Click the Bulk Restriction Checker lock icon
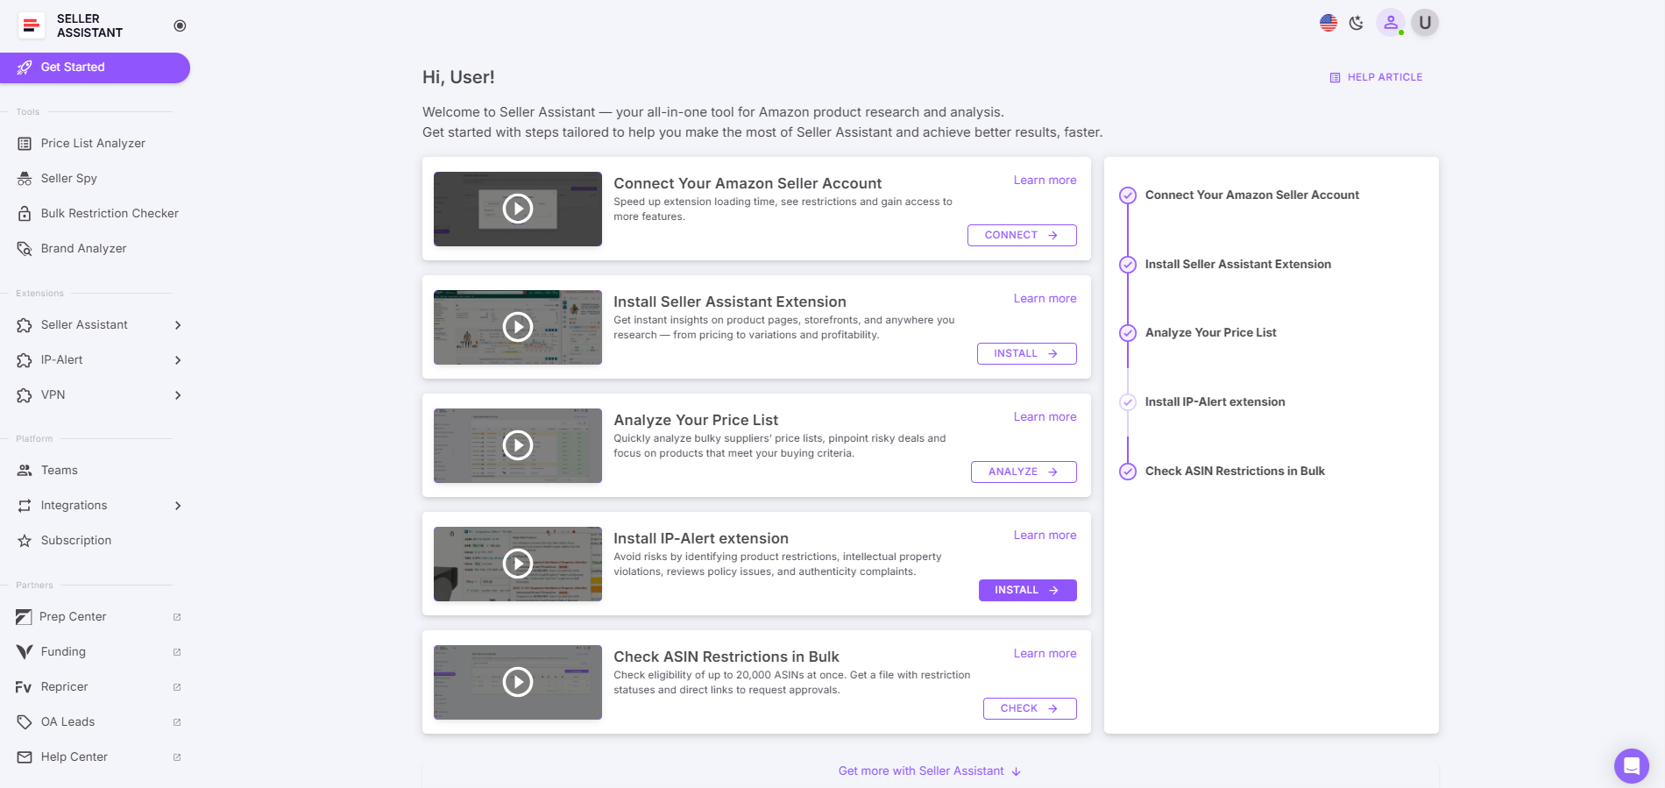The width and height of the screenshot is (1665, 788). (25, 213)
